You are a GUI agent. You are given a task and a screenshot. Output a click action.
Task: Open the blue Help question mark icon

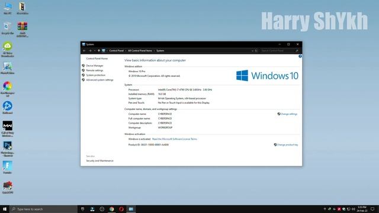[x=300, y=56]
